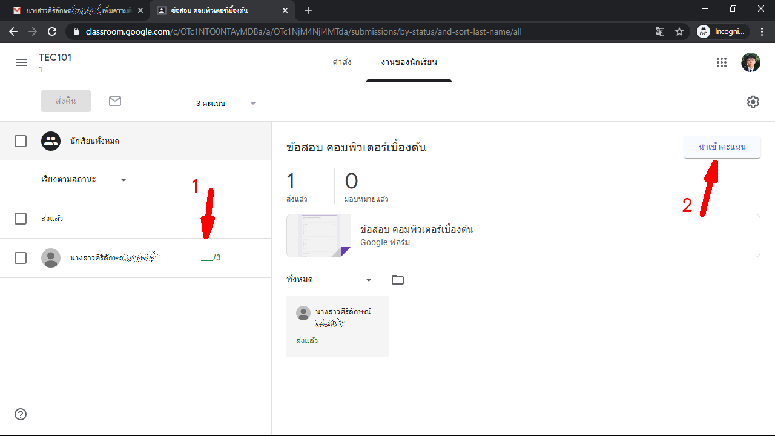
Task: Reload the page with refresh icon
Action: point(52,31)
